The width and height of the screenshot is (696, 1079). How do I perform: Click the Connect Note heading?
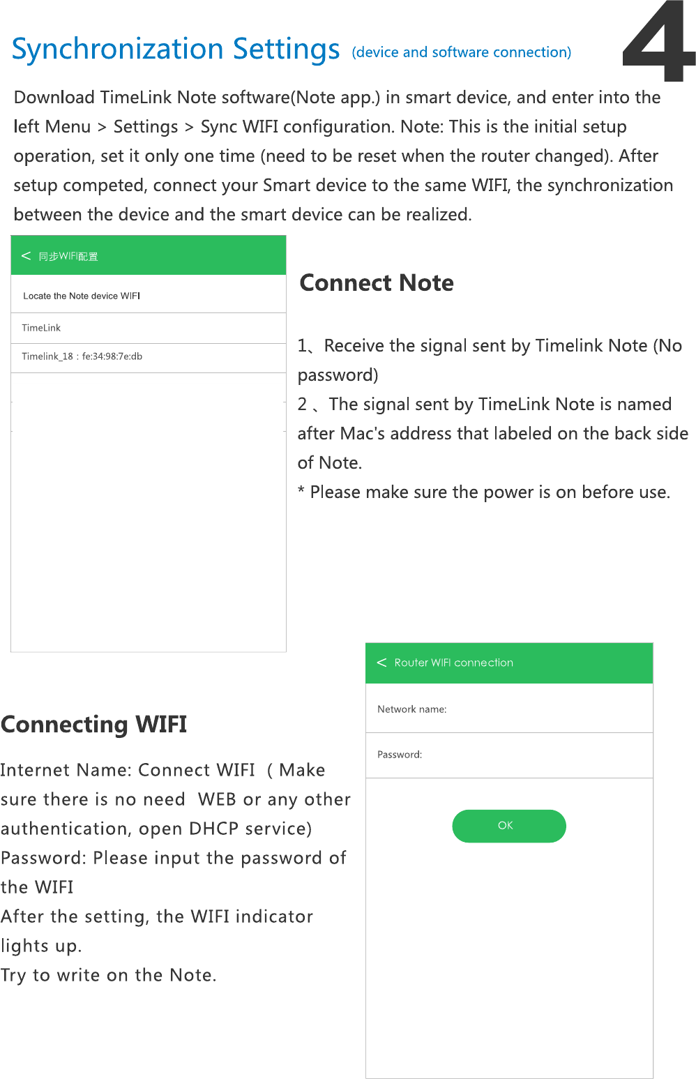point(377,282)
